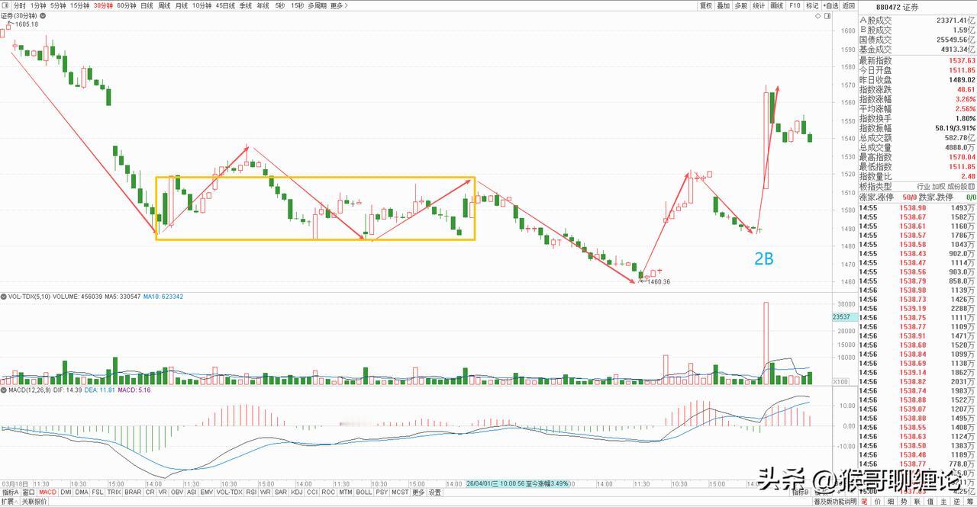This screenshot has width=977, height=507.
Task: Select the CR indicator tab
Action: coord(150,493)
